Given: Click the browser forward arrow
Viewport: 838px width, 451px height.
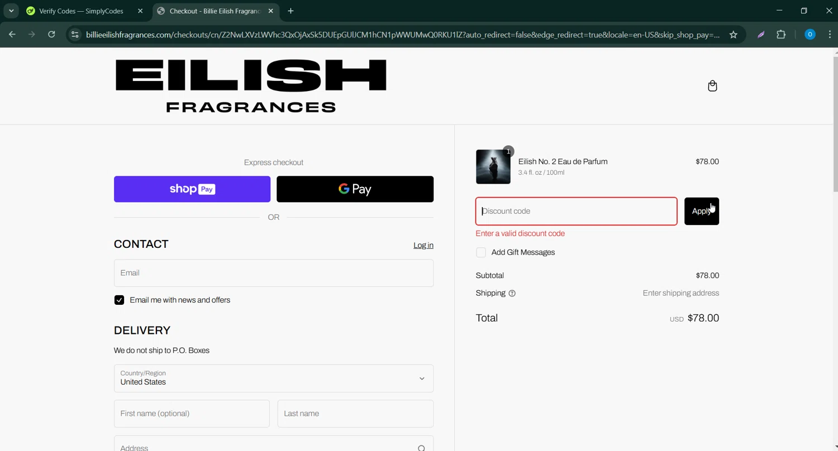Looking at the screenshot, I should [32, 35].
